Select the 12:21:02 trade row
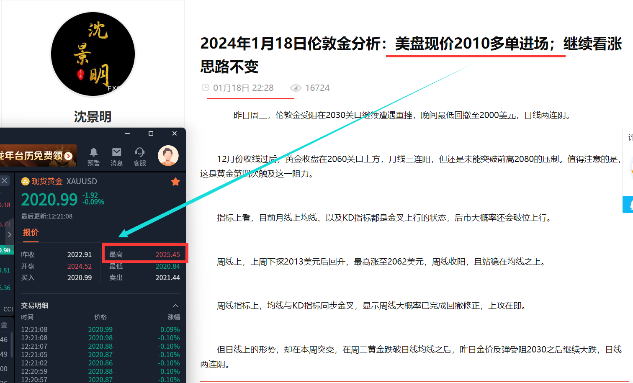Viewport: 633px width, 383px height. (x=100, y=363)
